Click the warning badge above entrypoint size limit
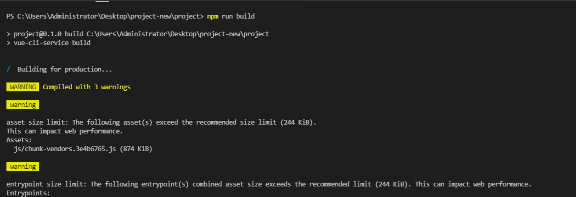Screen dimensions: 576x197 [23, 167]
